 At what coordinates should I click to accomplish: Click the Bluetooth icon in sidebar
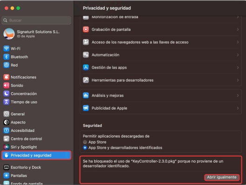click(6, 57)
